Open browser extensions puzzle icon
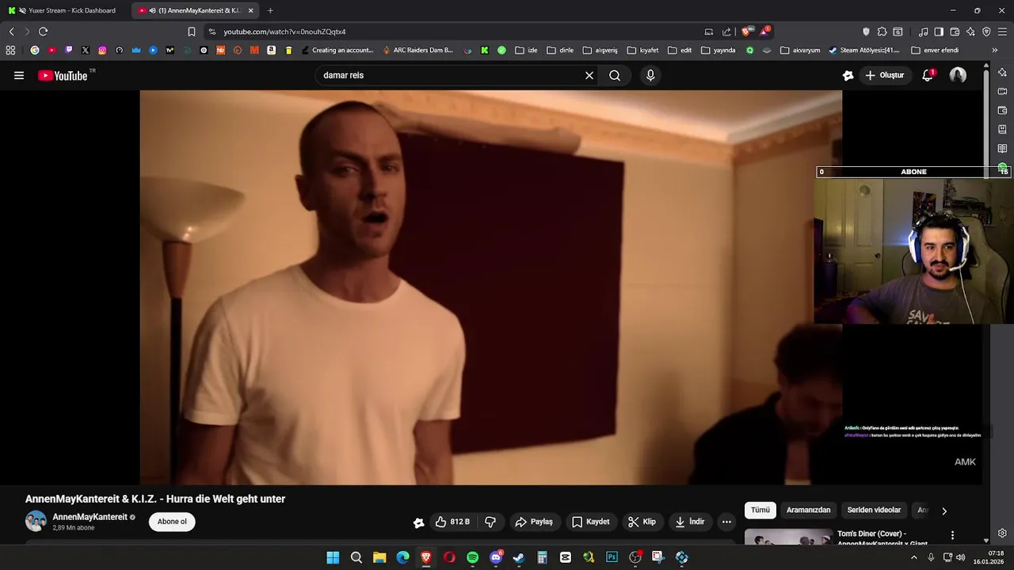 coord(882,32)
